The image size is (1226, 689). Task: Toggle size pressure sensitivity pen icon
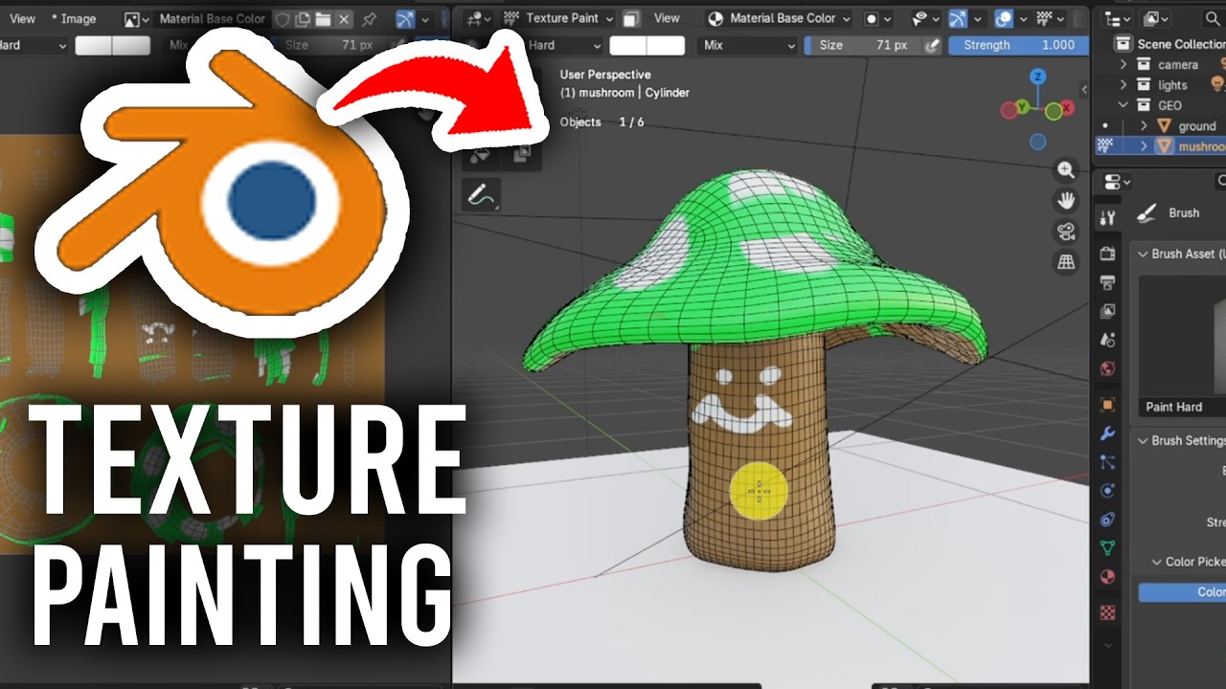click(x=932, y=45)
